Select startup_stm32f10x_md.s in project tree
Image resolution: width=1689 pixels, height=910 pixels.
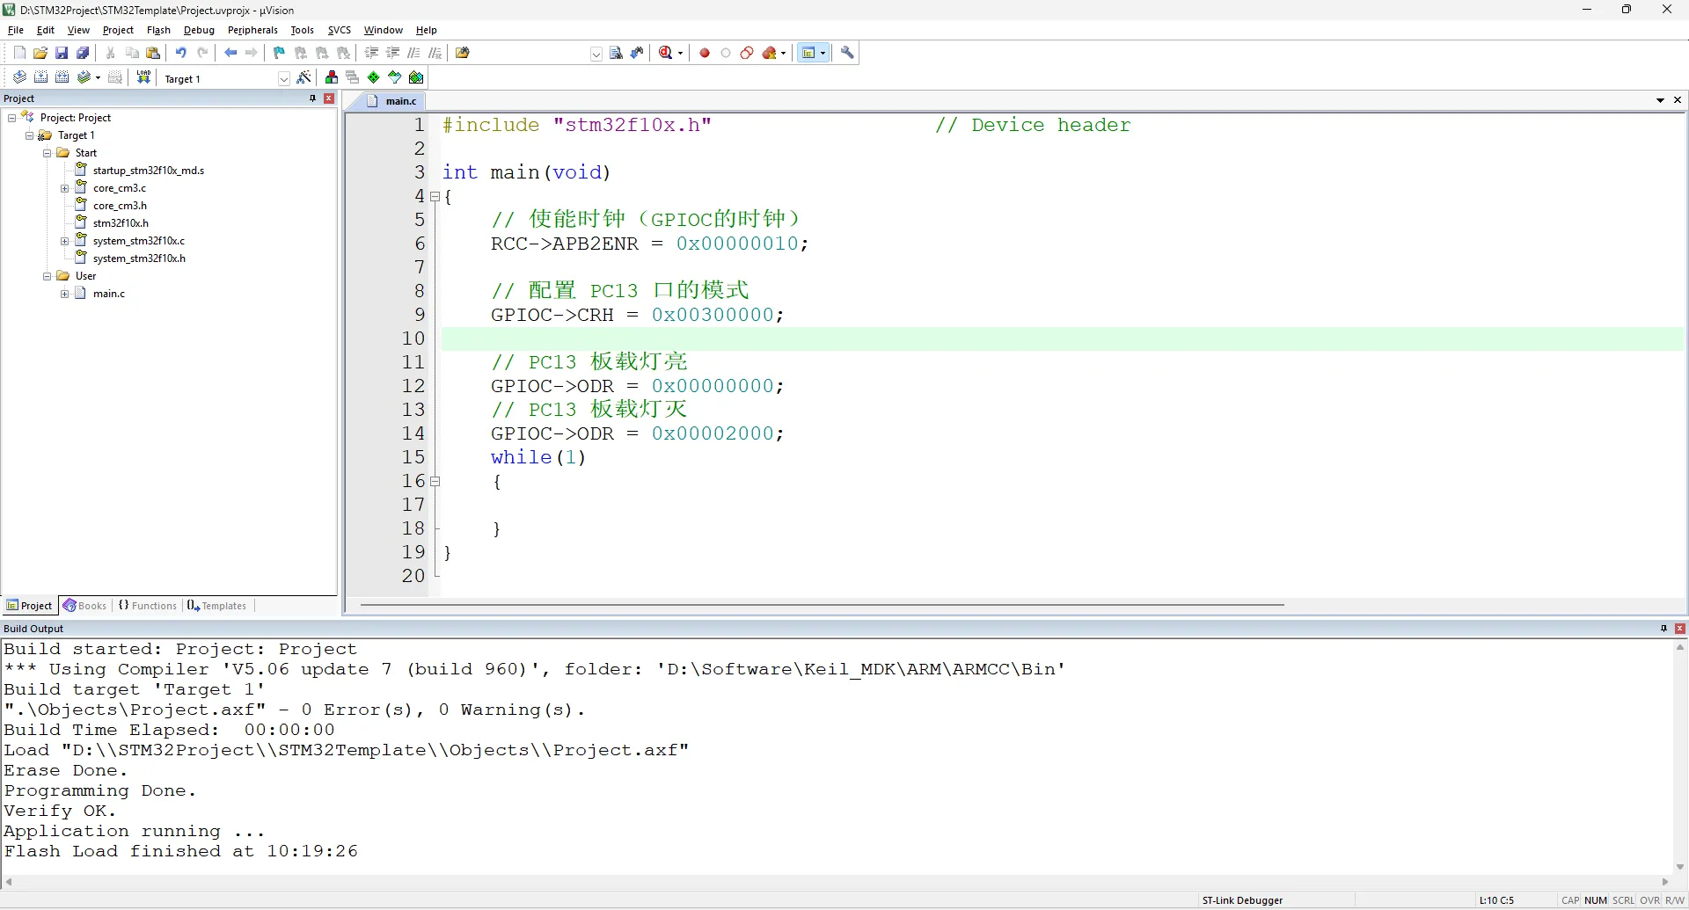point(148,171)
